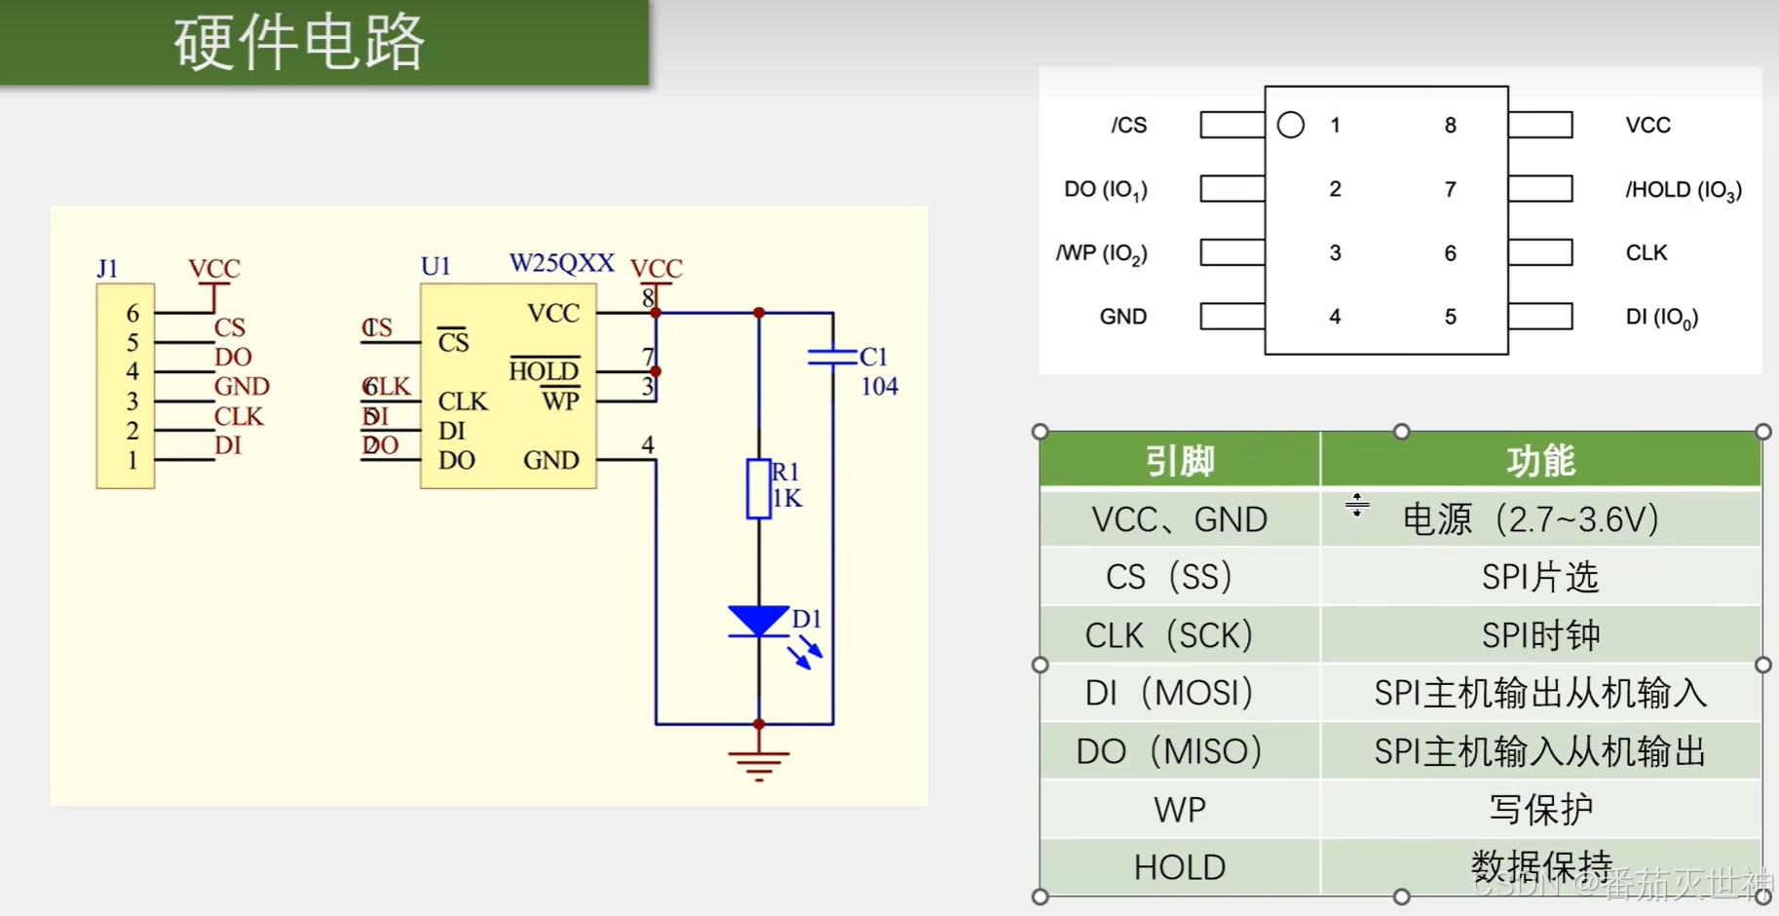The width and height of the screenshot is (1779, 916).
Task: Click the table's top-middle selection handle
Action: (x=1402, y=432)
